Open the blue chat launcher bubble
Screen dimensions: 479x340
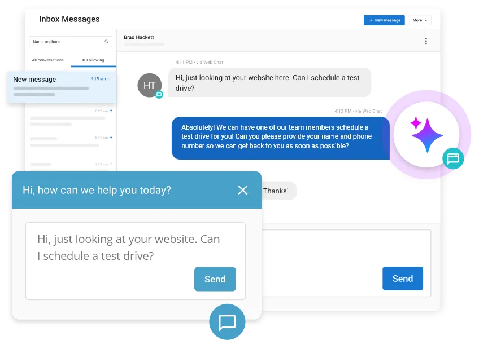click(227, 323)
